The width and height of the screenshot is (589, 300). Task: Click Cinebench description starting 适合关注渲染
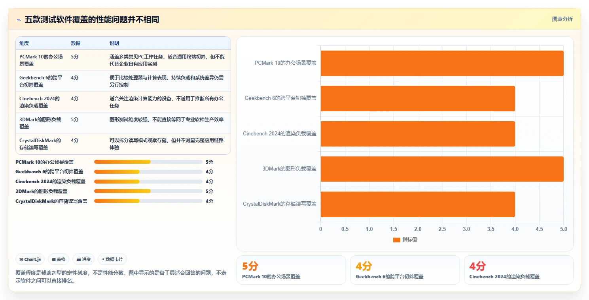coord(167,102)
